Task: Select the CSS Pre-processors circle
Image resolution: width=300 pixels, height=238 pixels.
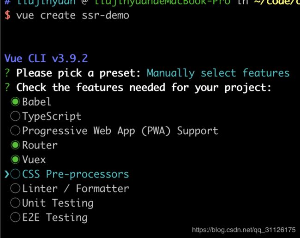Action: coord(15,174)
